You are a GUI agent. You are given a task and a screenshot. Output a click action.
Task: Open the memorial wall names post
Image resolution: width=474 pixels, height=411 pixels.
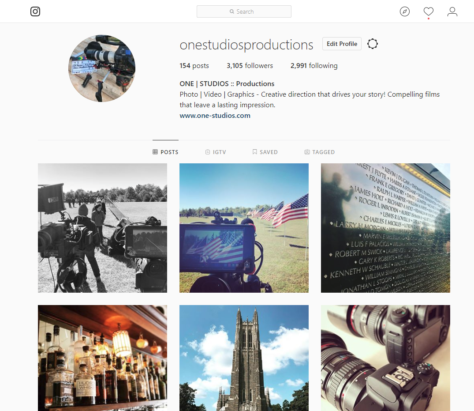pyautogui.click(x=385, y=228)
